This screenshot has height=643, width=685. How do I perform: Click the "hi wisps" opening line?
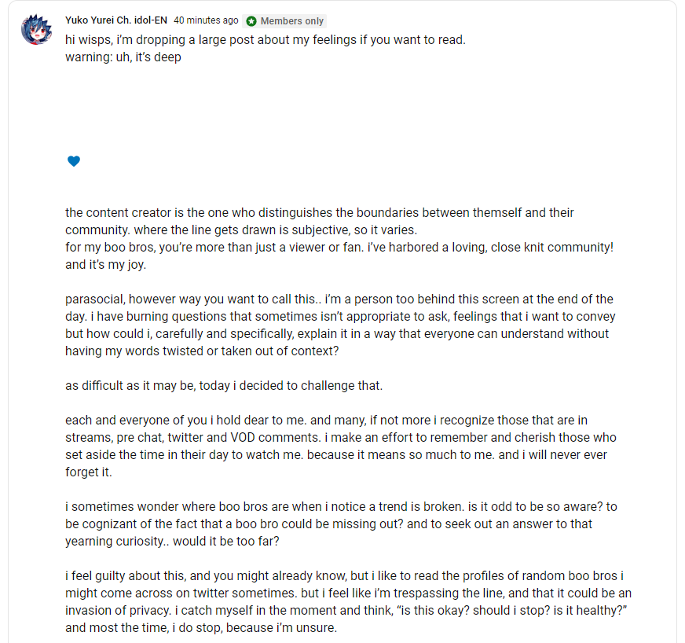(x=266, y=40)
